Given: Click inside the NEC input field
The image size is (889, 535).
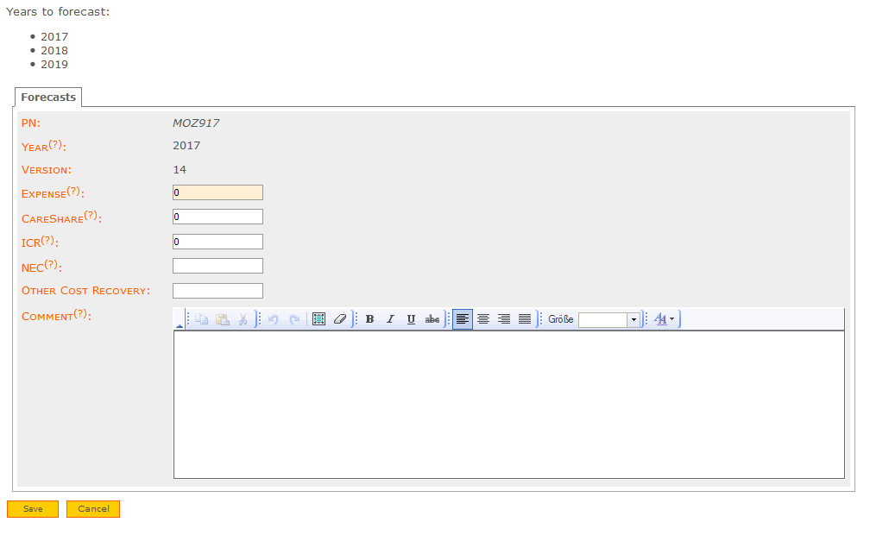Looking at the screenshot, I should click(218, 266).
